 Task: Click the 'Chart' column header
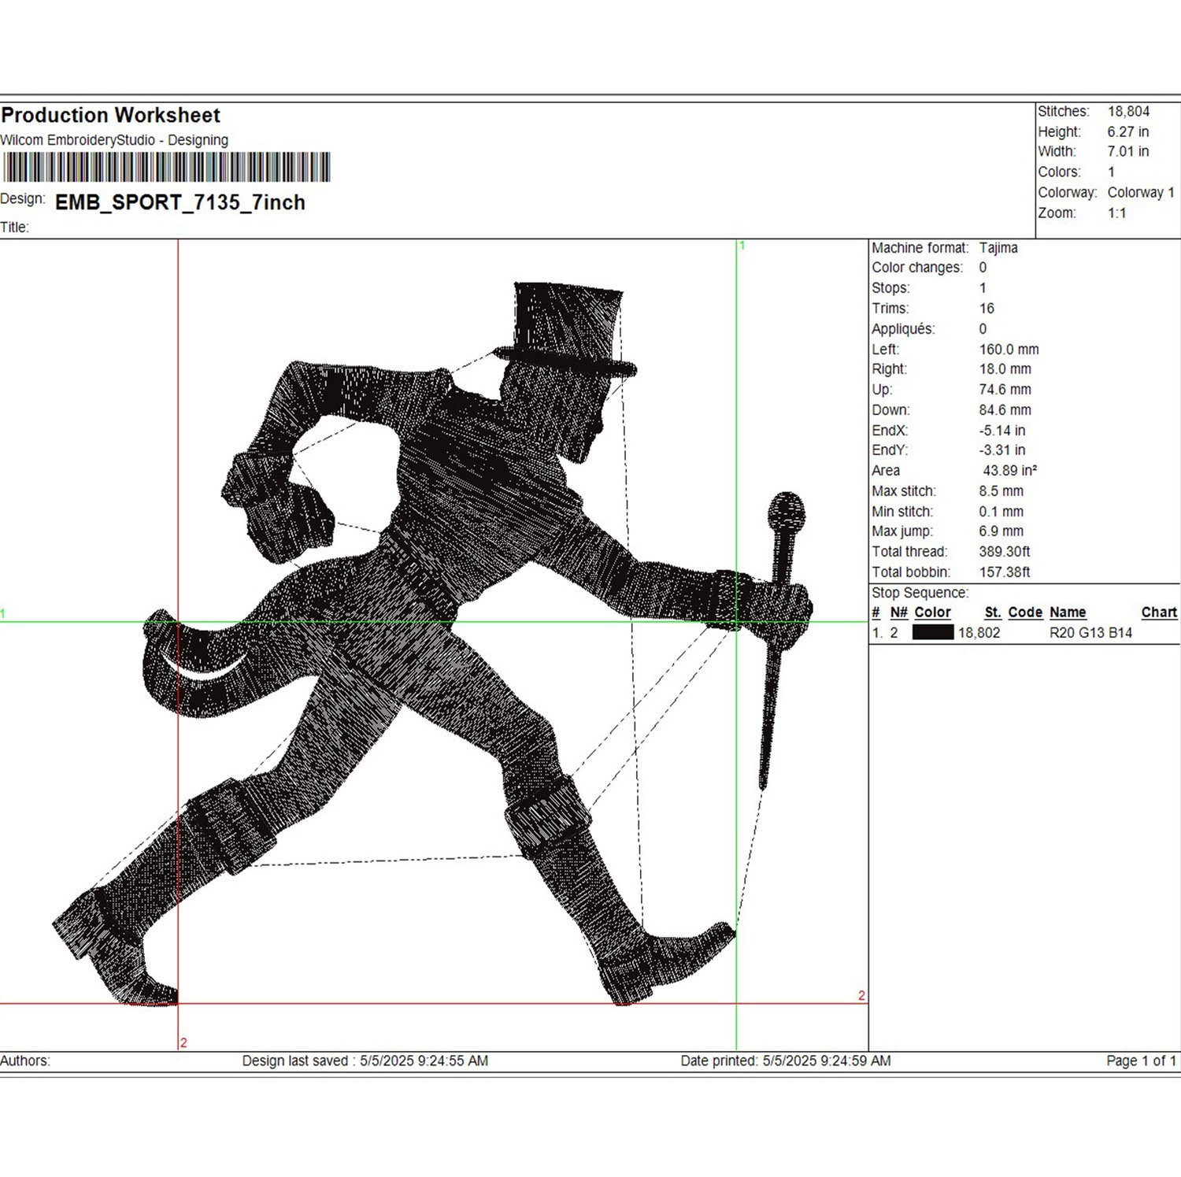1159,613
